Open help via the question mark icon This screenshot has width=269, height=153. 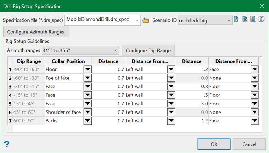pyautogui.click(x=7, y=144)
